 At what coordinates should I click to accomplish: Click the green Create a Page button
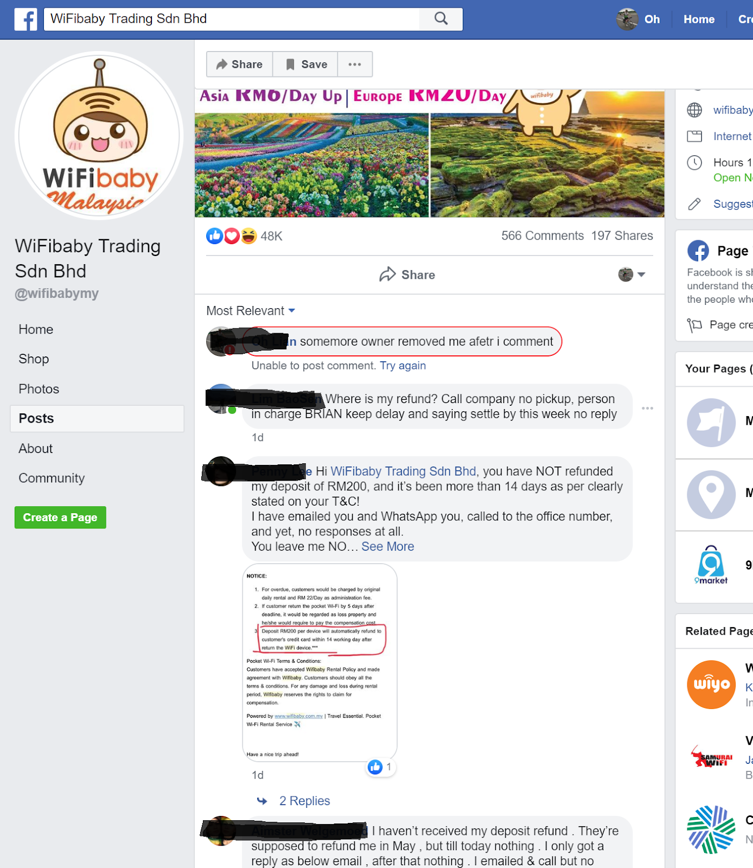pyautogui.click(x=60, y=518)
